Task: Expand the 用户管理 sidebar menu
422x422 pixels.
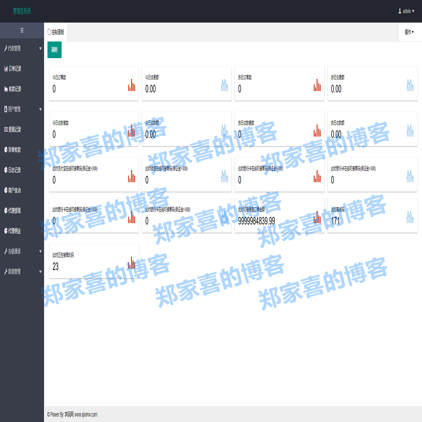Action: (22, 109)
